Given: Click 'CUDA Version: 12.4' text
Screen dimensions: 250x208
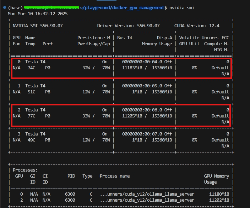Looking at the screenshot, I should (197, 26).
